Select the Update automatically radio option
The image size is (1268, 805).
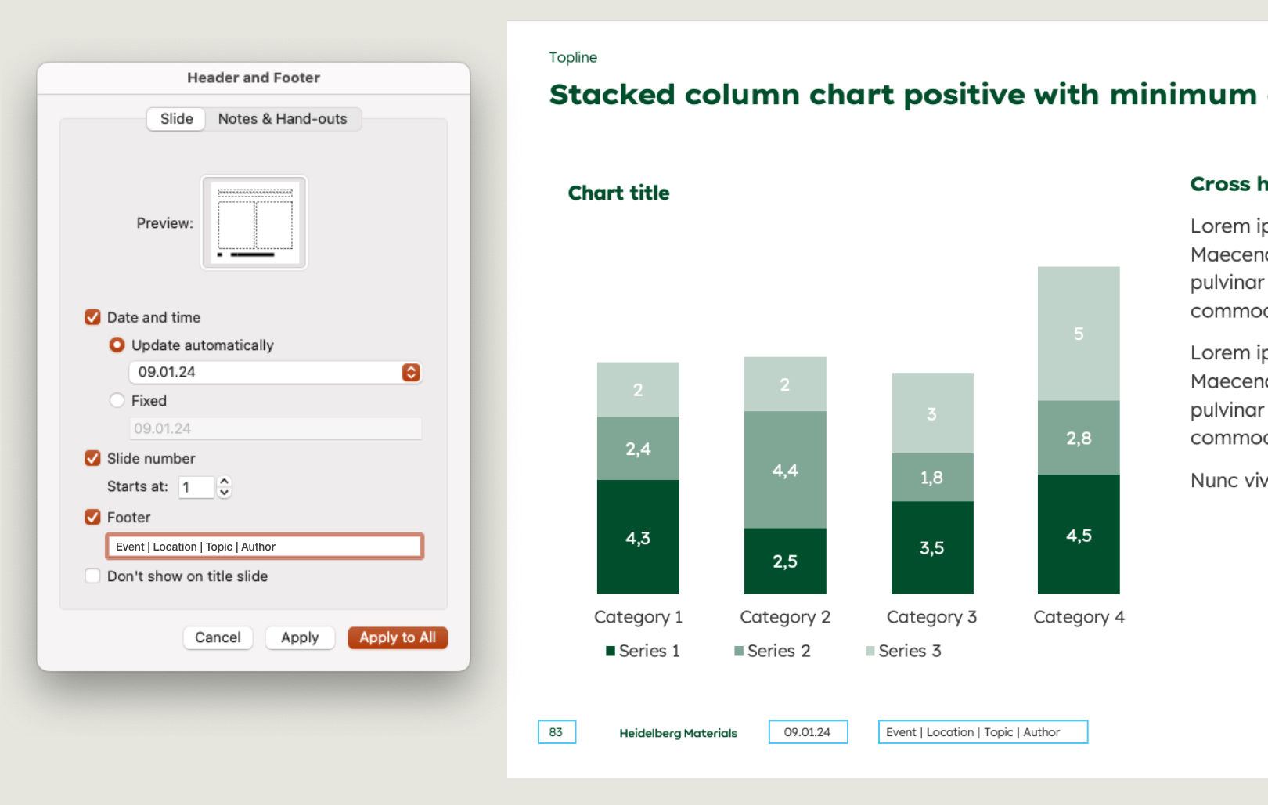tap(117, 345)
